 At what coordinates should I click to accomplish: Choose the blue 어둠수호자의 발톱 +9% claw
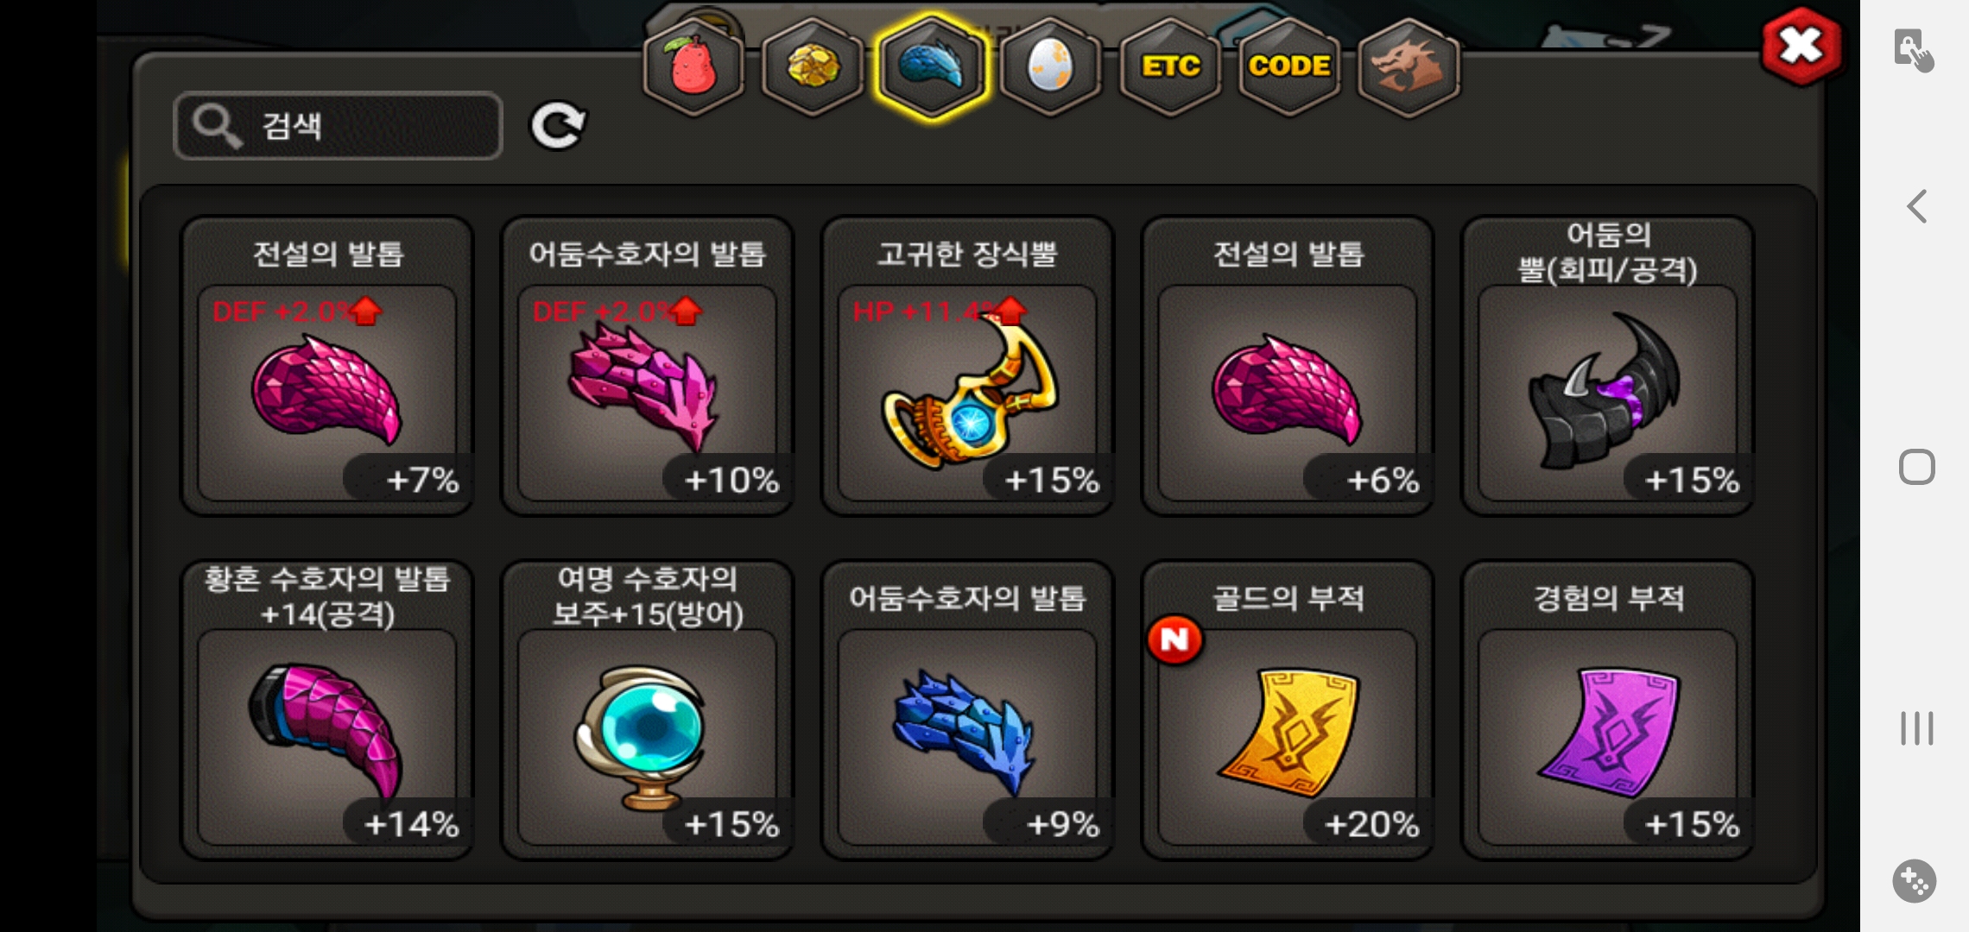967,710
